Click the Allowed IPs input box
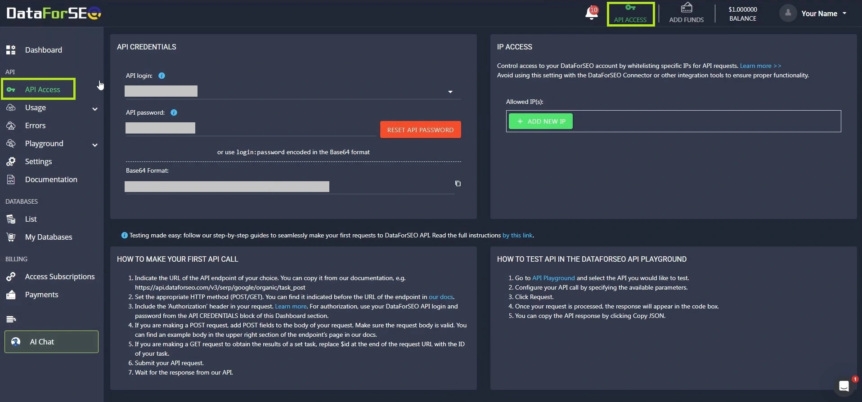Screen dimensions: 862x402 point(673,121)
